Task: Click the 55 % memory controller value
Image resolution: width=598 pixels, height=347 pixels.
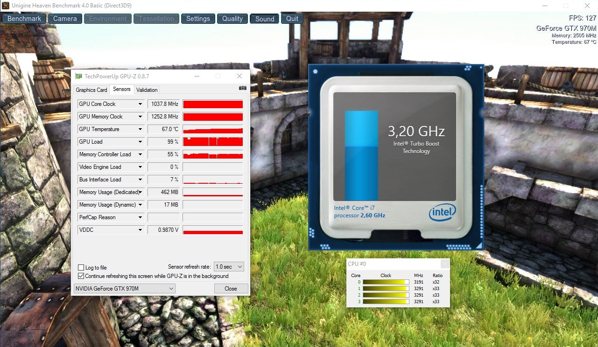Action: [x=163, y=154]
